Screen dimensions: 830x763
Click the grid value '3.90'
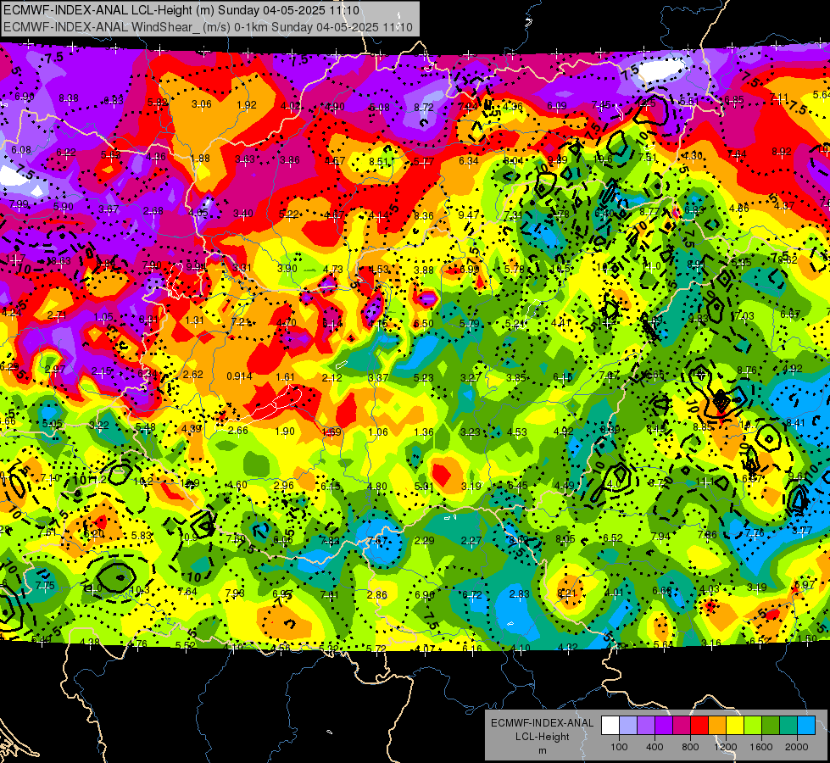tap(287, 269)
